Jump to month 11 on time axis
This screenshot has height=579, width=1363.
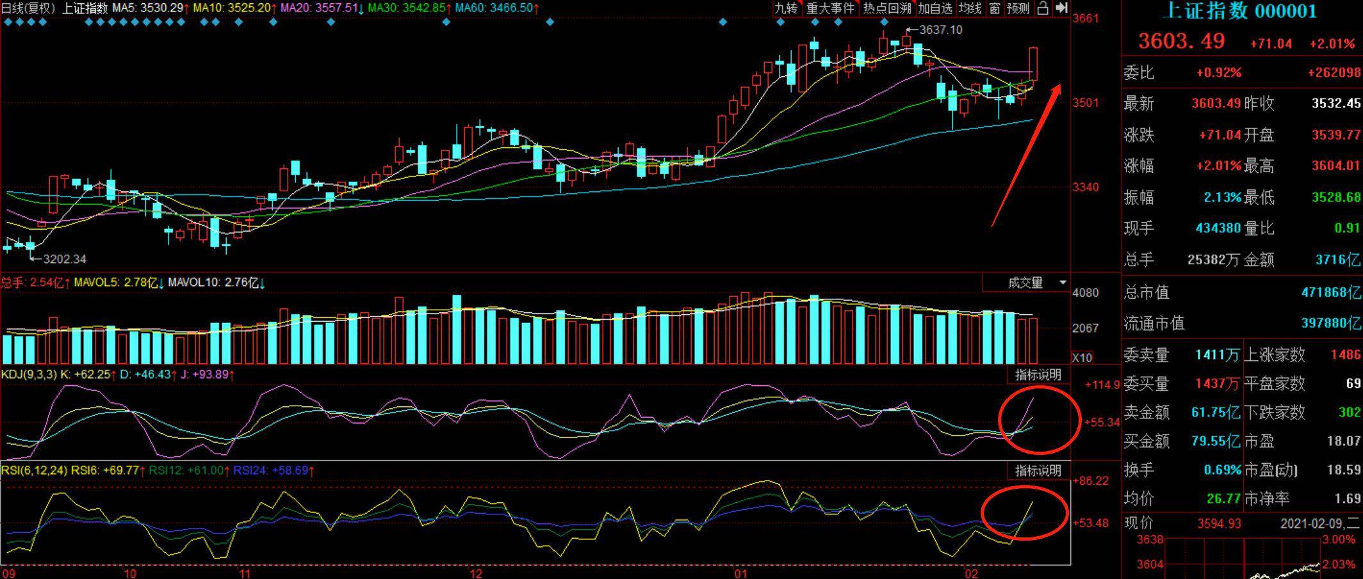click(x=244, y=573)
